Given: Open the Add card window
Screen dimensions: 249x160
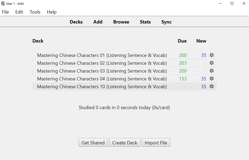Looking at the screenshot, I should (x=98, y=22).
